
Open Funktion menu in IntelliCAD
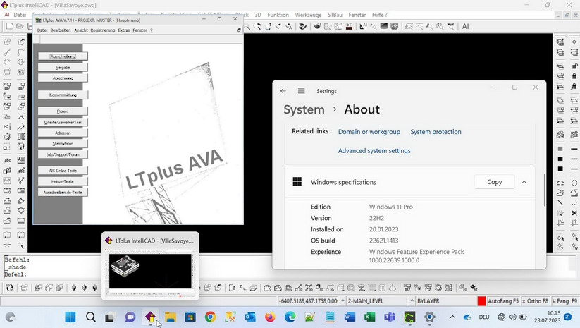click(x=278, y=15)
